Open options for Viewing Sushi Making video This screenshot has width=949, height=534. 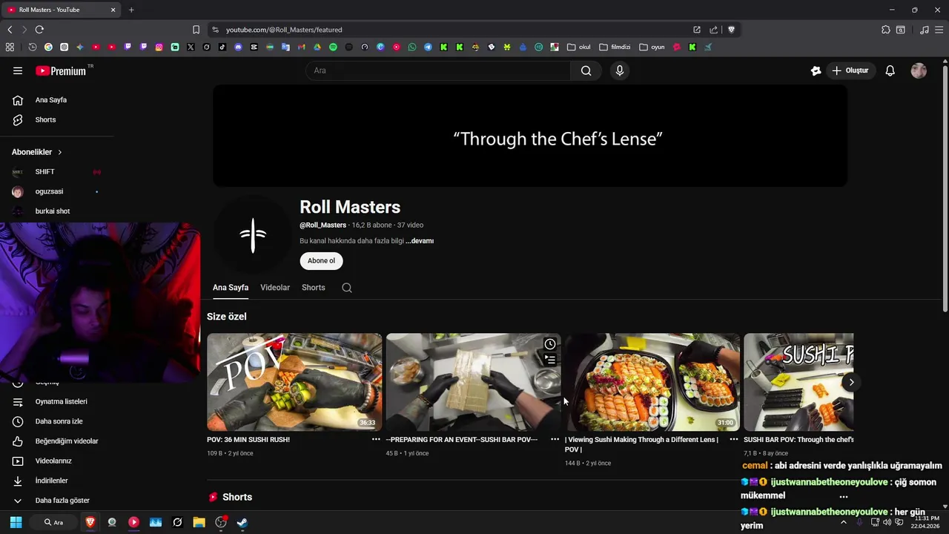click(x=733, y=439)
